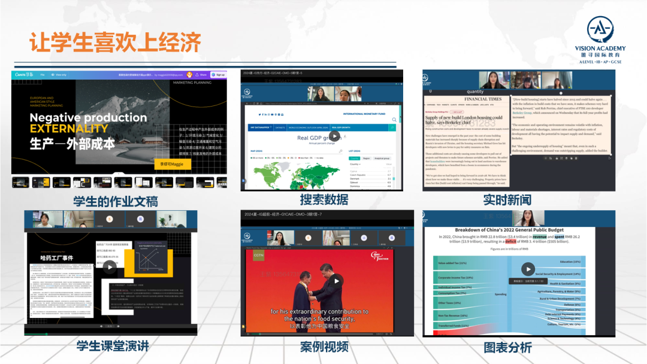Click the progress bar under the student presentation
The image size is (647, 364).
(111, 334)
